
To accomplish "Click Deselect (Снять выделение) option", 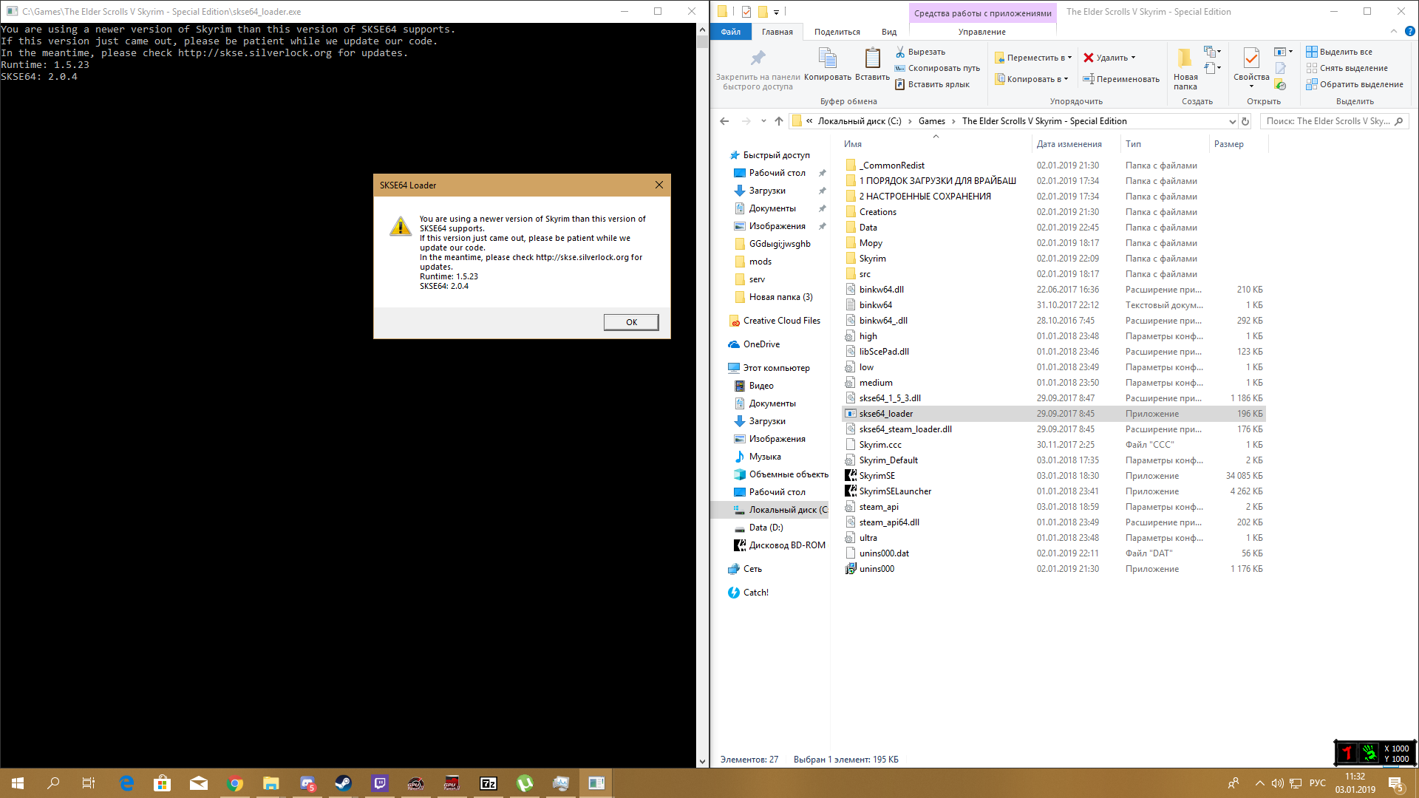I will point(1352,68).
